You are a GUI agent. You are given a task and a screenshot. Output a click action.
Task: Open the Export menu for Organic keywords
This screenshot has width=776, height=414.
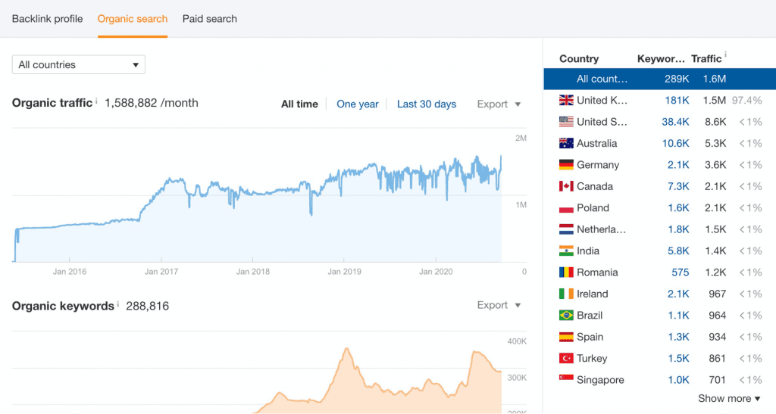click(x=499, y=305)
